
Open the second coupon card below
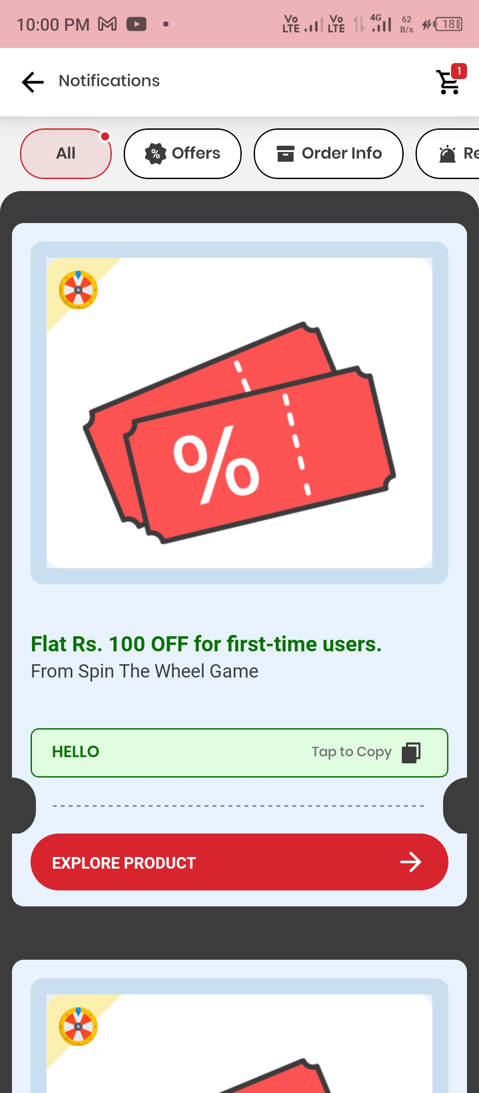(x=239, y=1035)
